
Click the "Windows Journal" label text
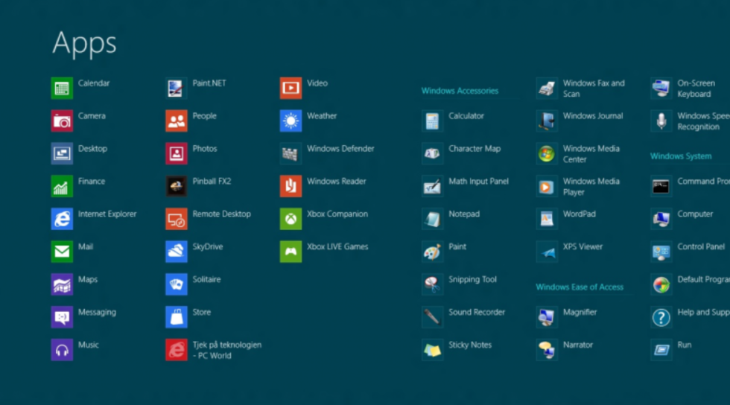[593, 116]
